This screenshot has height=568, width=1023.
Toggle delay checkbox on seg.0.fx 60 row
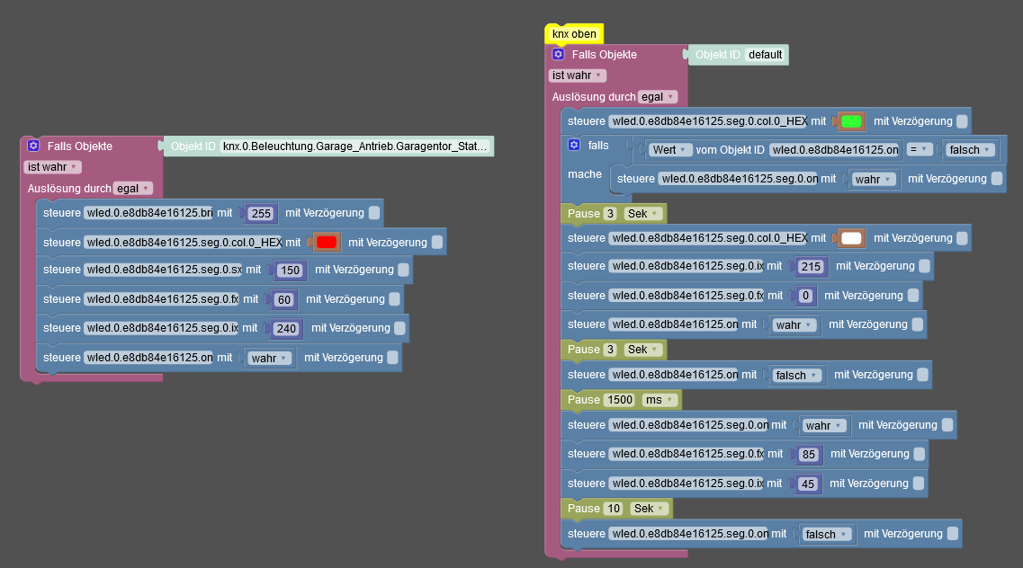pos(395,299)
